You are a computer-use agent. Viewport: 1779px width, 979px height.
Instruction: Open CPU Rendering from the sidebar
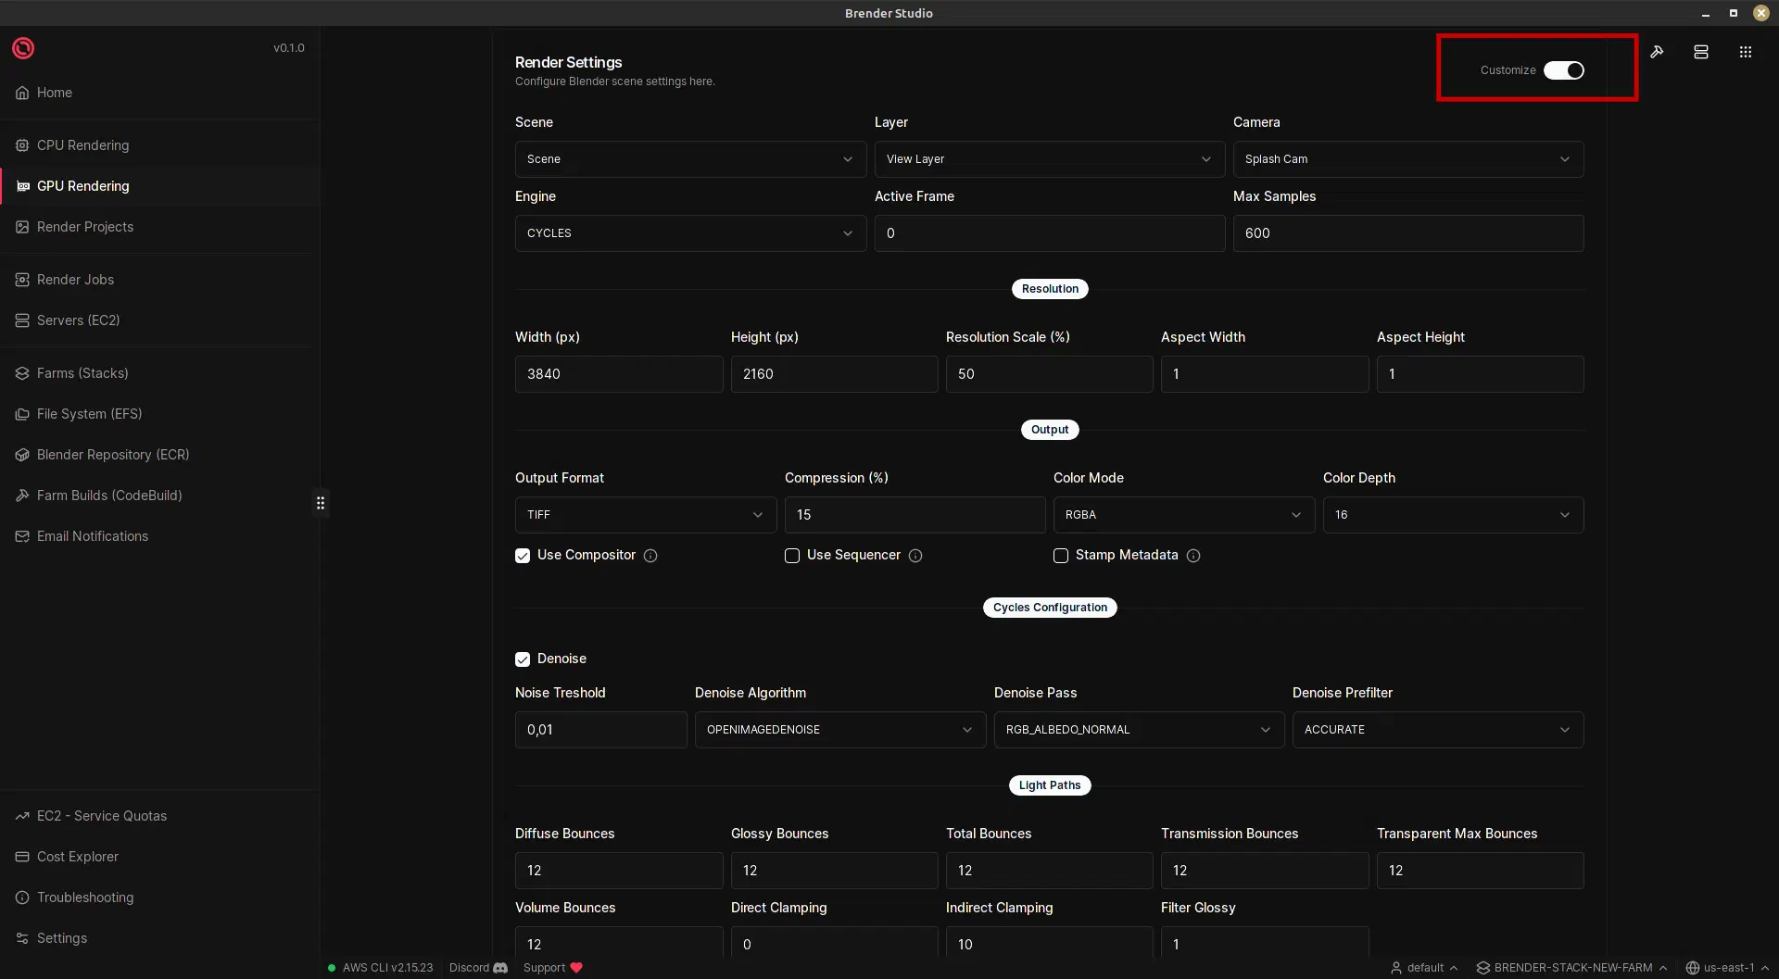coord(82,144)
